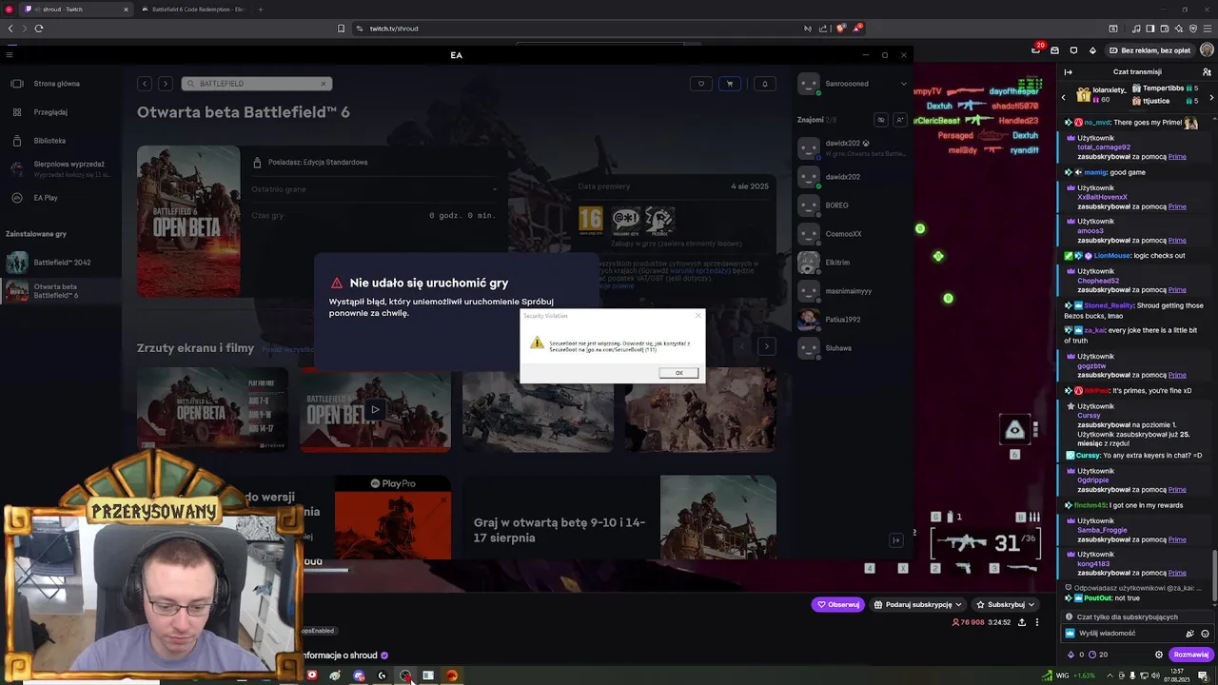Viewport: 1218px width, 685px height.
Task: Switch to Battlefield 6 Code Redemption tab
Action: tap(193, 10)
